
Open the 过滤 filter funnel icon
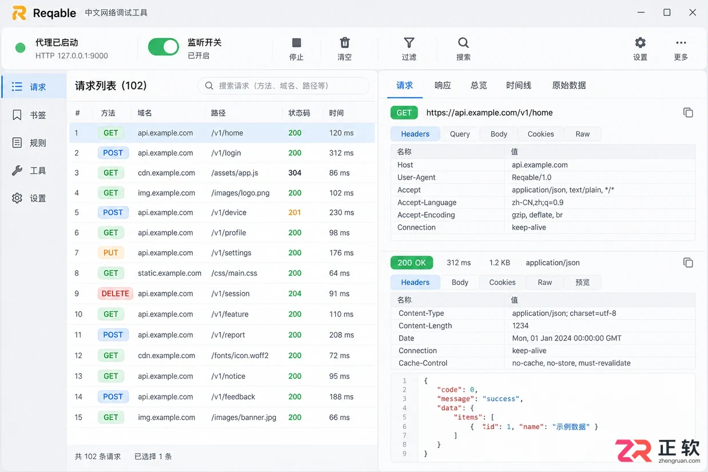coord(409,42)
